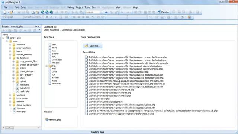
Task: Show more Project toolbar buttons via chevron
Action: 39,30
